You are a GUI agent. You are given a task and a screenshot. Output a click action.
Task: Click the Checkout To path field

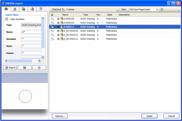click(x=91, y=9)
